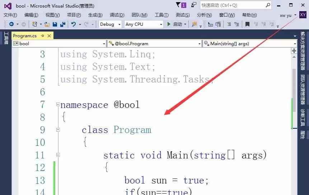Save the file with the disk icon
309x195 pixels.
(x=55, y=24)
